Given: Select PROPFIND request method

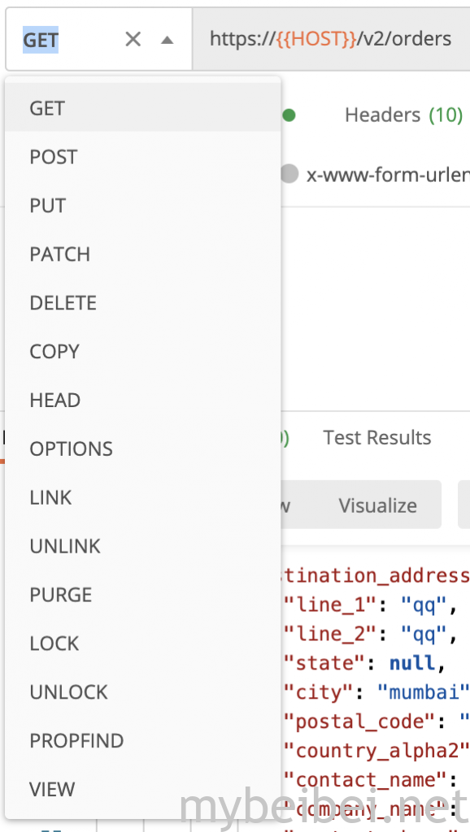Looking at the screenshot, I should pos(143,741).
